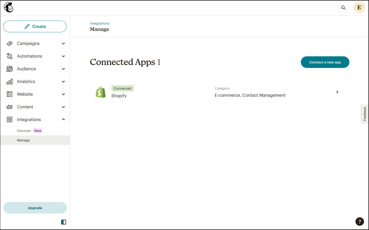Click the Create button

(35, 27)
